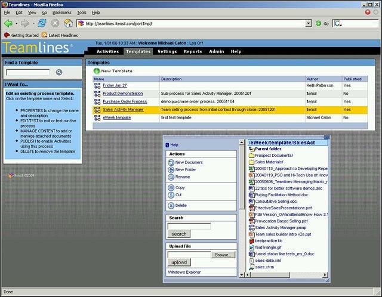Click the bestpractice.kb file icon
Viewport: 382px width, 297px height.
tap(251, 241)
